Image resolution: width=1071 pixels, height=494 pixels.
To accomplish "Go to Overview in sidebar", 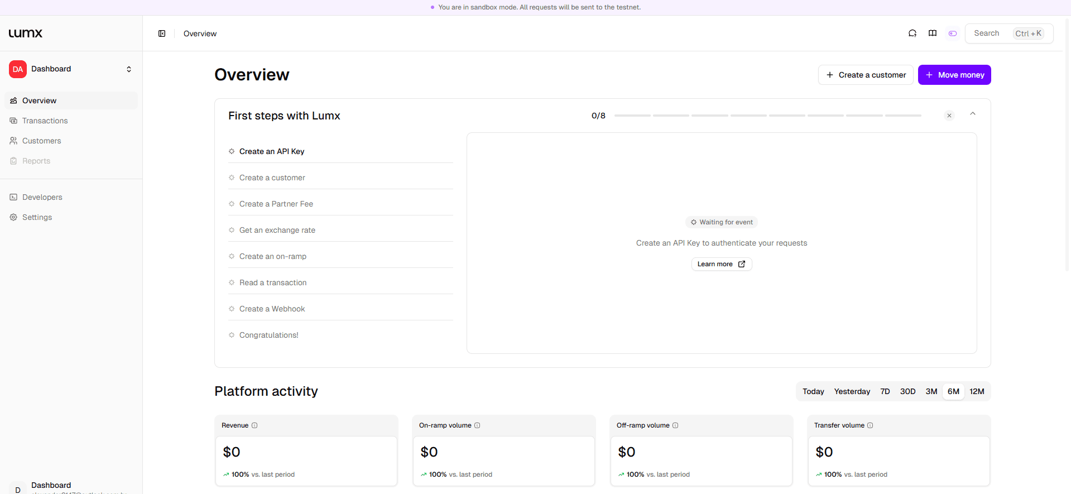I will [x=71, y=100].
